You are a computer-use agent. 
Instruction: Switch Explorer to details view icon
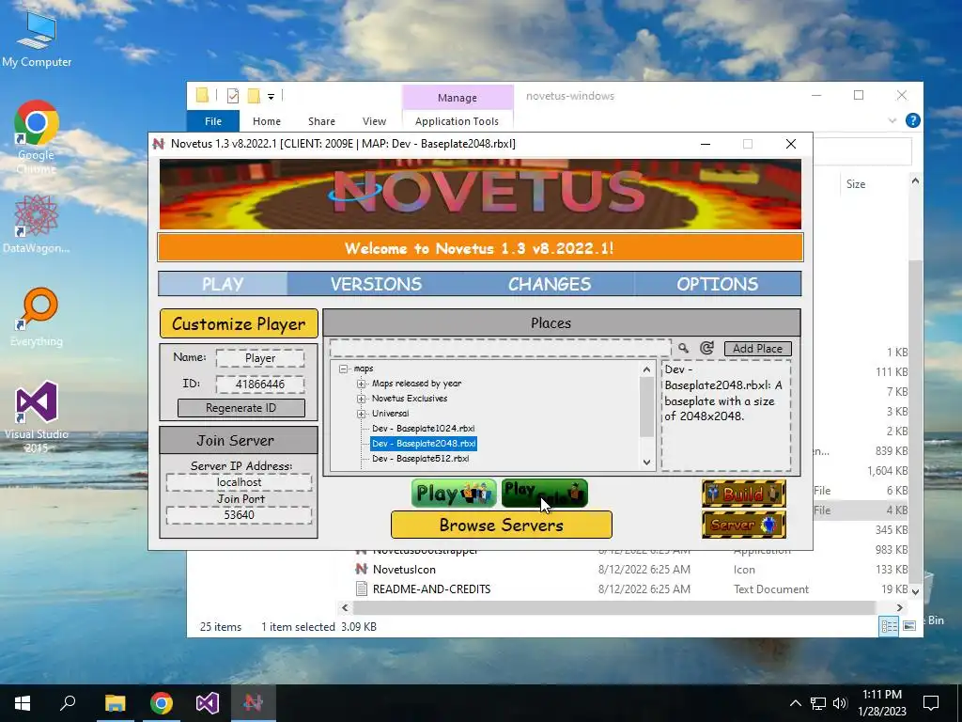pyautogui.click(x=889, y=625)
